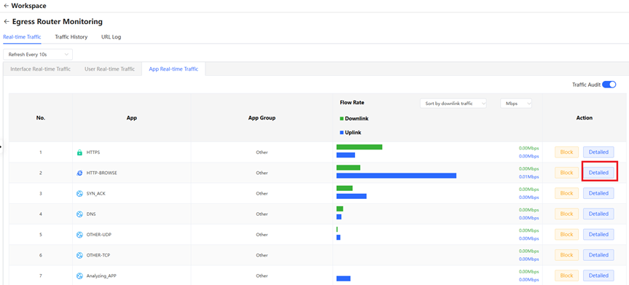The image size is (629, 285).
Task: Click the HTTPS green lock icon
Action: point(79,152)
